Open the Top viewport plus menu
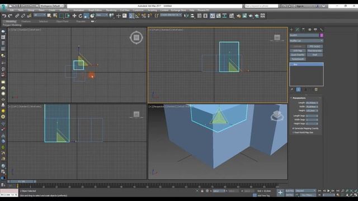358x201 pixels. tap(10, 30)
